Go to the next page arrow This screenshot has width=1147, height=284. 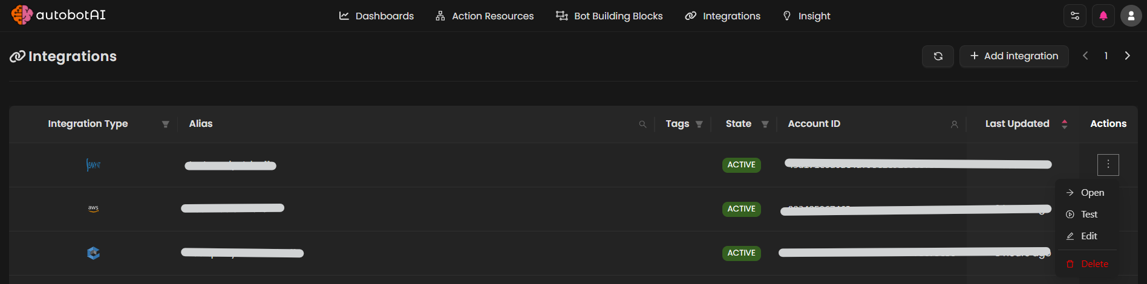tap(1127, 56)
